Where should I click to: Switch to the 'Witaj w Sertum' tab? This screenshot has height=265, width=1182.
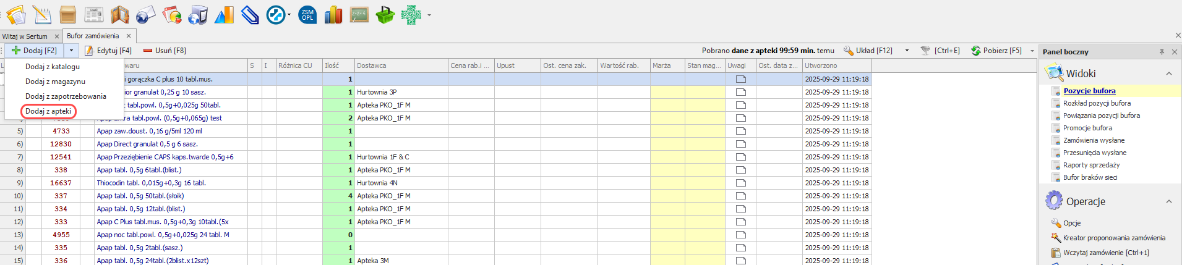pos(25,36)
